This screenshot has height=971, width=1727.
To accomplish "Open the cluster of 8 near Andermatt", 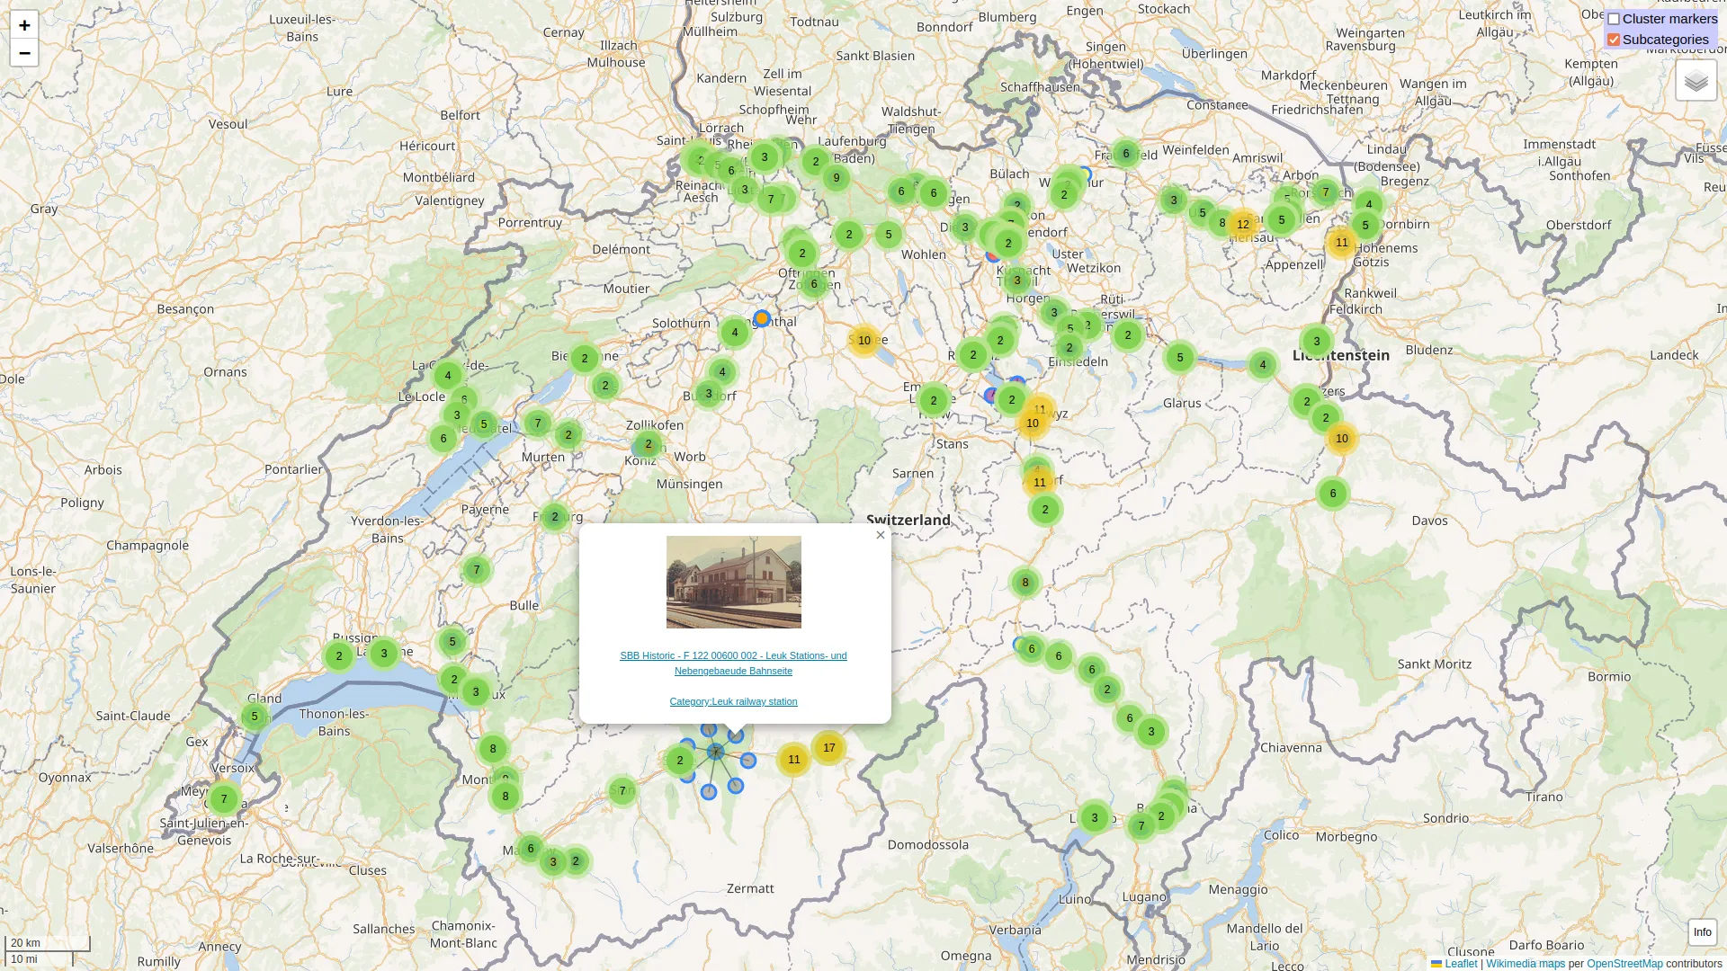I will (1025, 583).
